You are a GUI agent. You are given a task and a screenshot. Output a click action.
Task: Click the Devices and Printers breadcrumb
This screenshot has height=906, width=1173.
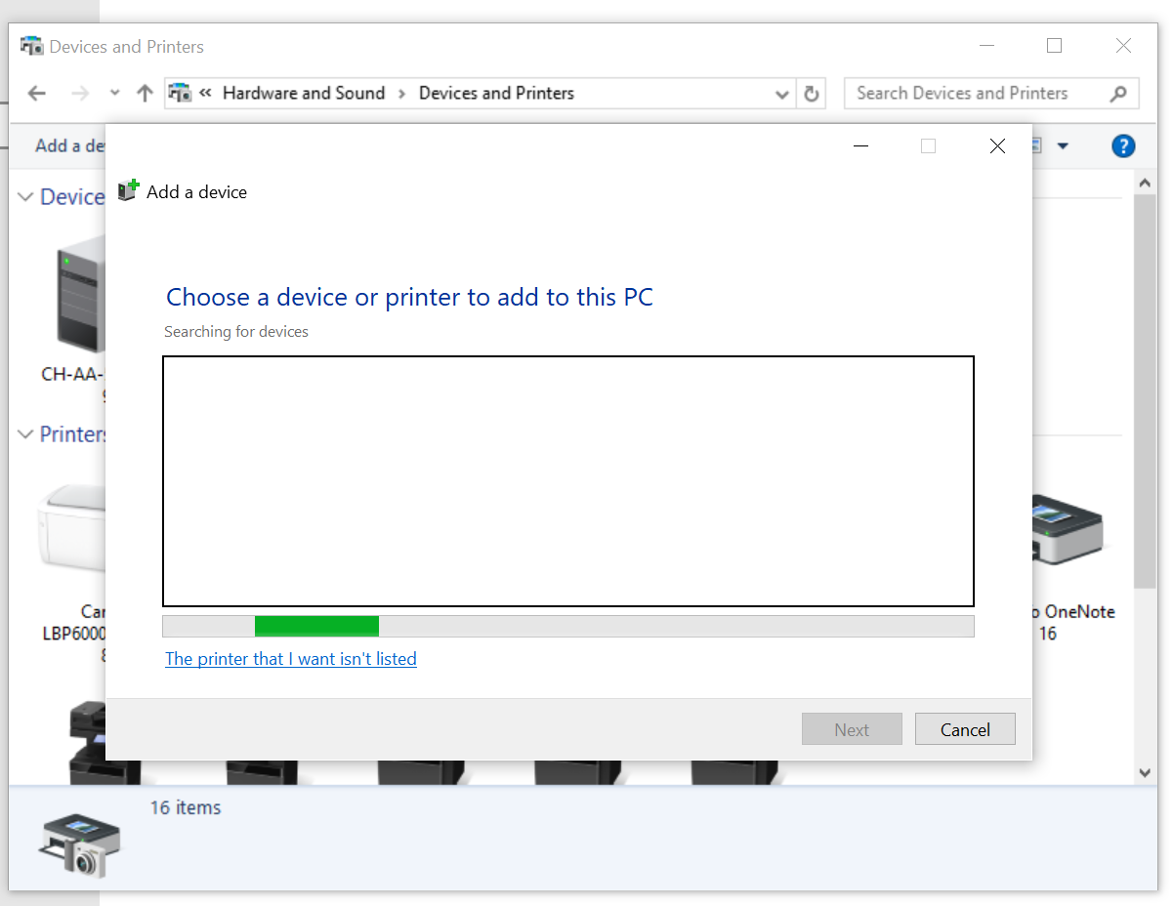point(496,94)
